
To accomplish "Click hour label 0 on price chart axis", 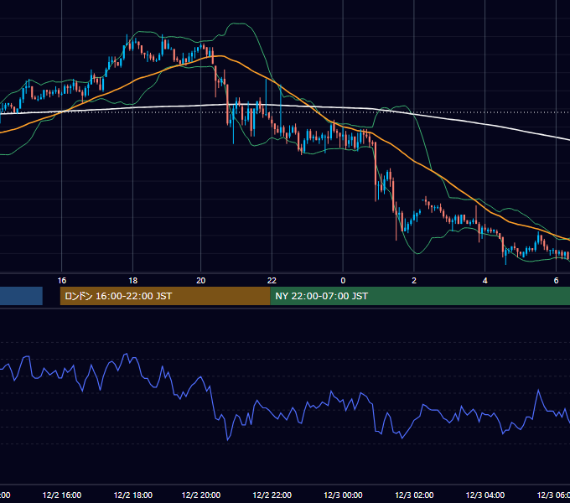I will pos(343,281).
